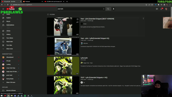Click the History clock icon in the sidebar
172x97 pixels.
coord(3,34)
